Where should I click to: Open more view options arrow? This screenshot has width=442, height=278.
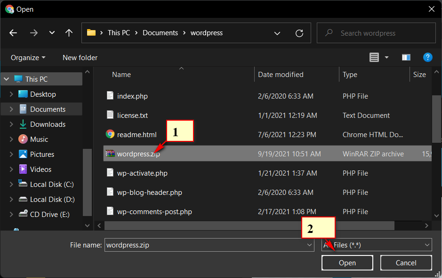386,57
